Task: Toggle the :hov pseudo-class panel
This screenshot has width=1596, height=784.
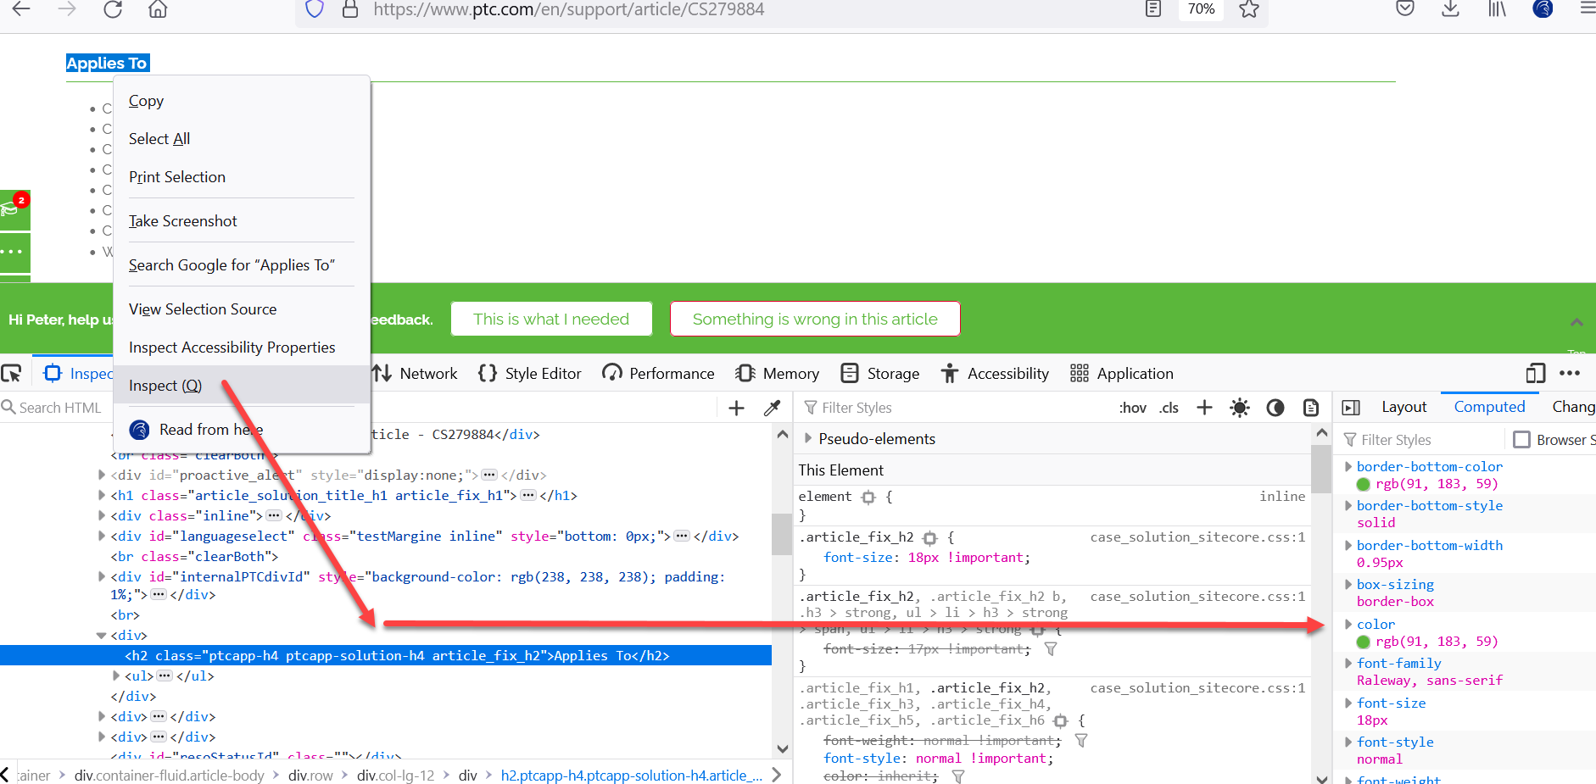Action: [1133, 408]
